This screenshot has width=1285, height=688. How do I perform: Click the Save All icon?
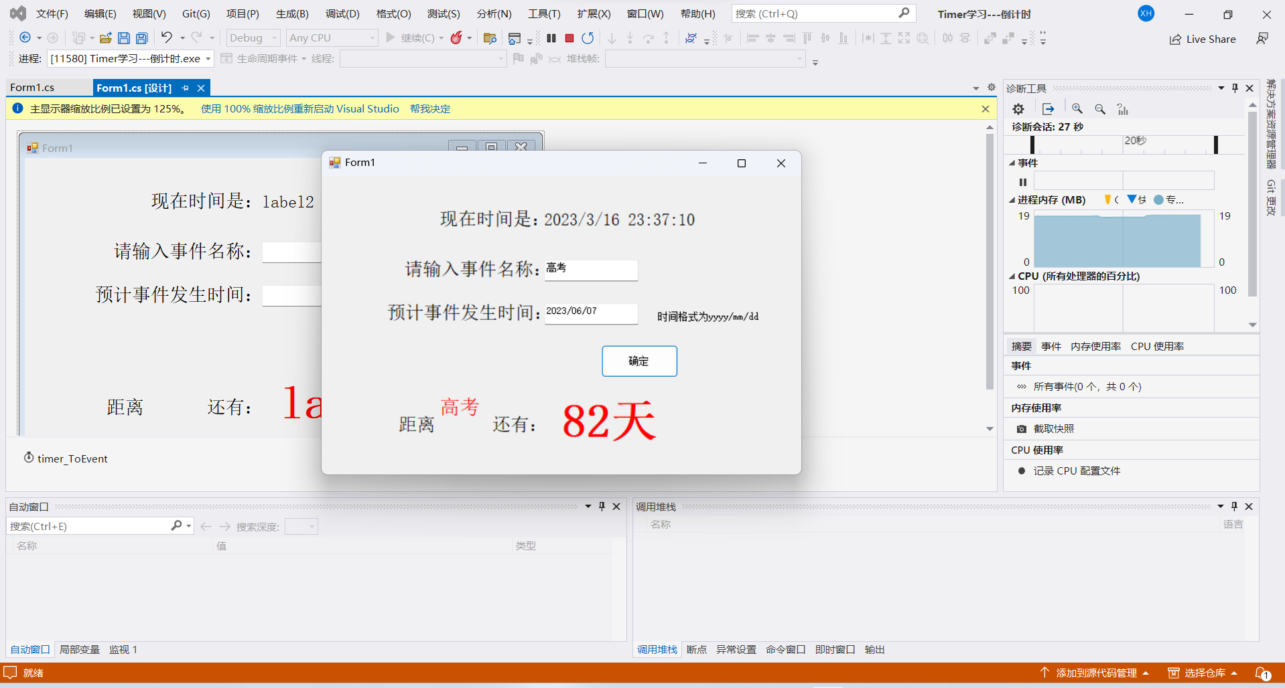pyautogui.click(x=141, y=38)
